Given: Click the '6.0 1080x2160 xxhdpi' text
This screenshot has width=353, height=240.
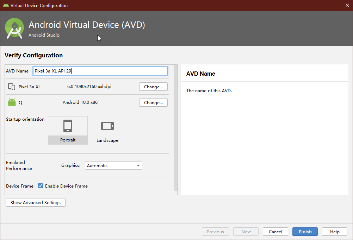Looking at the screenshot, I should coord(89,86).
